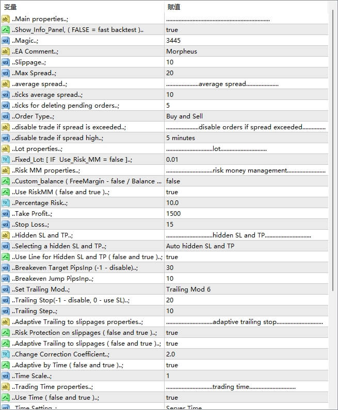Click the string icon beside Risk MM properties
This screenshot has width=338, height=410.
6,170
